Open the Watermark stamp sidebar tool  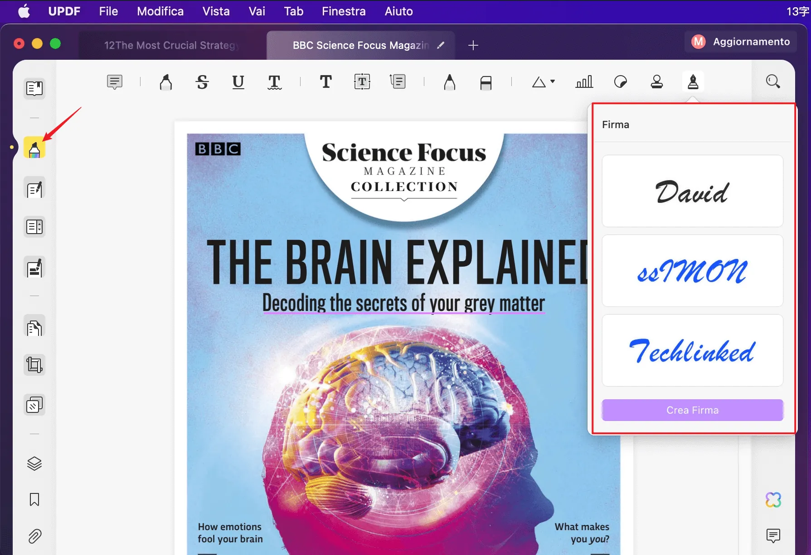click(x=34, y=405)
